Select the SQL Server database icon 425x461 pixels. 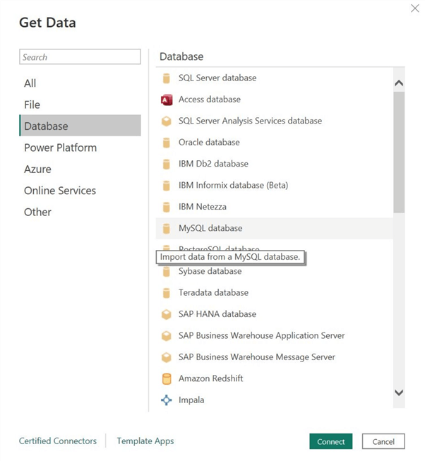click(x=167, y=78)
